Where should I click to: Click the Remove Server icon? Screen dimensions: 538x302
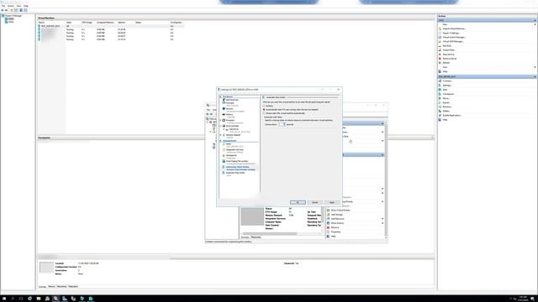pos(440,59)
